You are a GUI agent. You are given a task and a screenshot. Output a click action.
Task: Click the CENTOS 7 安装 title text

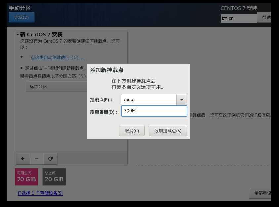pyautogui.click(x=239, y=8)
